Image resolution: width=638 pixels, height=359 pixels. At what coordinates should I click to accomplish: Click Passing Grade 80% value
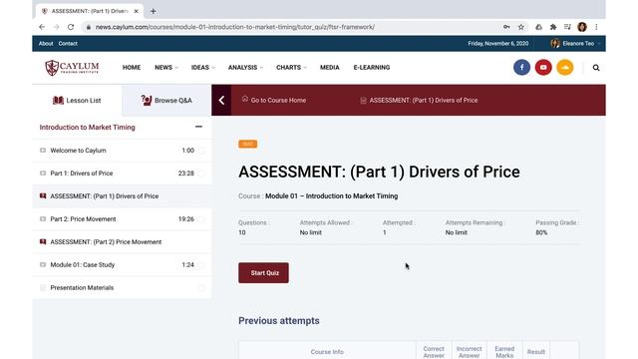point(541,232)
